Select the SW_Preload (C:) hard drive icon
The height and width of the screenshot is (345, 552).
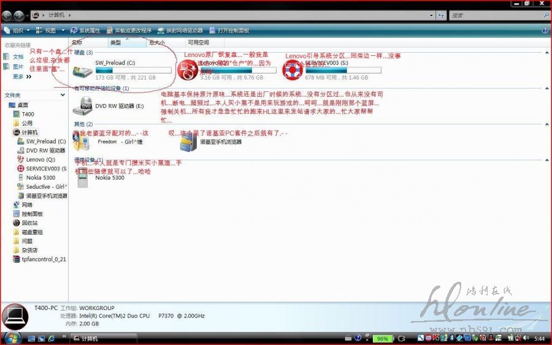point(82,70)
